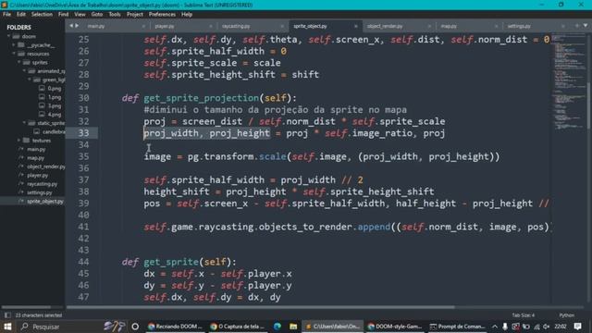
Task: Collapse the sprites folder
Action: pos(19,62)
